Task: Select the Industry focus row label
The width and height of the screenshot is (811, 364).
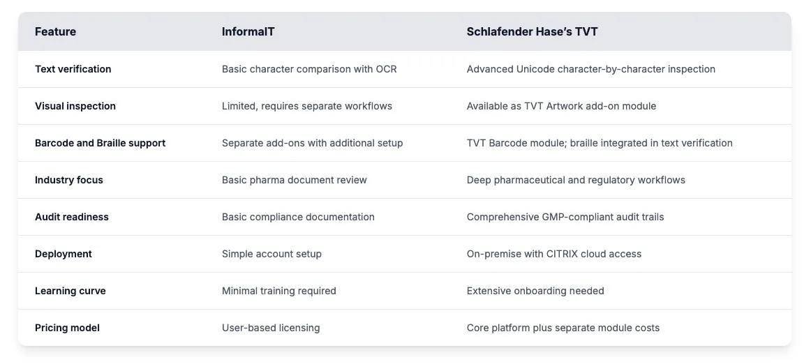Action: coord(69,180)
